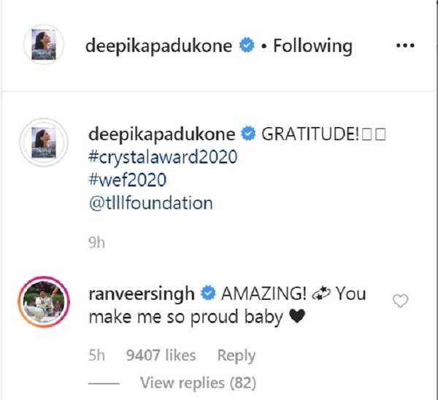Image resolution: width=438 pixels, height=400 pixels.
Task: Open deepikapadukone's header profile picture
Action: 49,45
